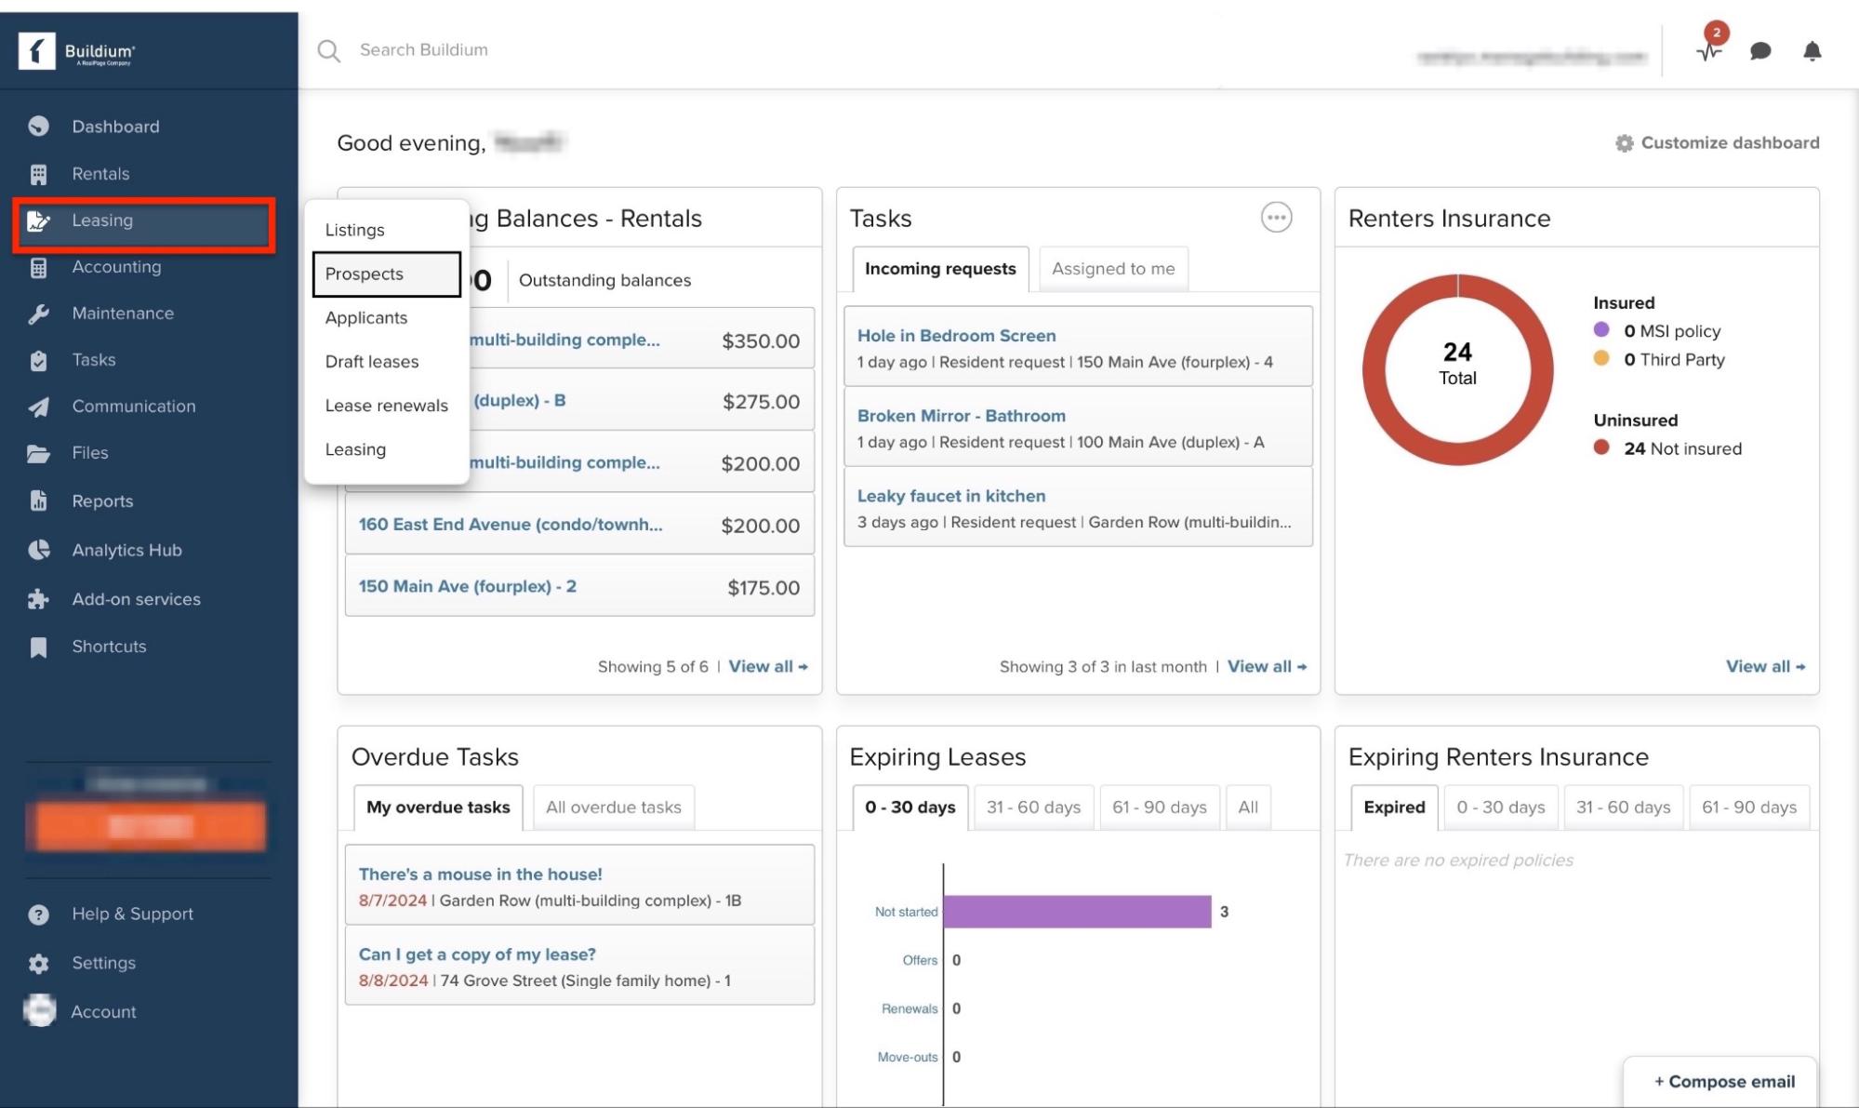Screen dimensions: 1859x1108
Task: Open Lease renewals from the Leasing submenu
Action: click(x=386, y=406)
